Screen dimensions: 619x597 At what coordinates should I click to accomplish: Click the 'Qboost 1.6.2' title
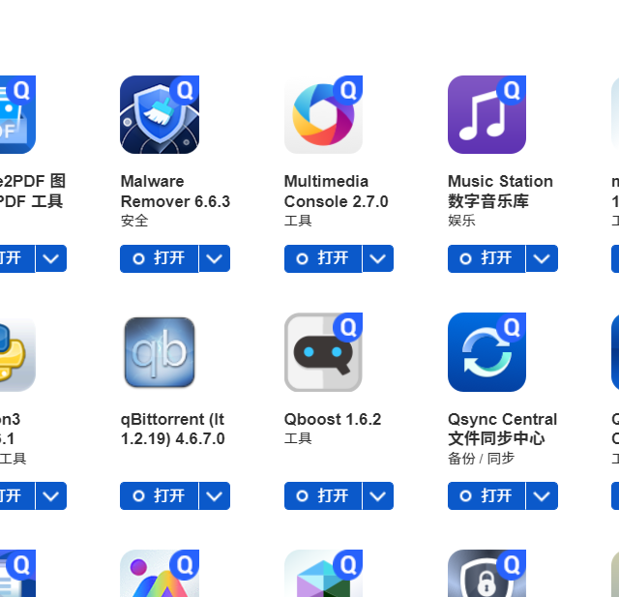click(333, 419)
